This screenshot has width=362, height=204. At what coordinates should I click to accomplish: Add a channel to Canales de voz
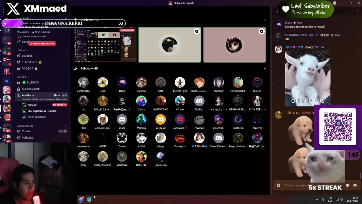click(66, 126)
